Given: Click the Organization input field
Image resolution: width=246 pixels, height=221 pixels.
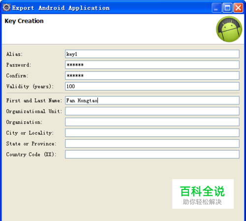Looking at the screenshot, I should [152, 122].
